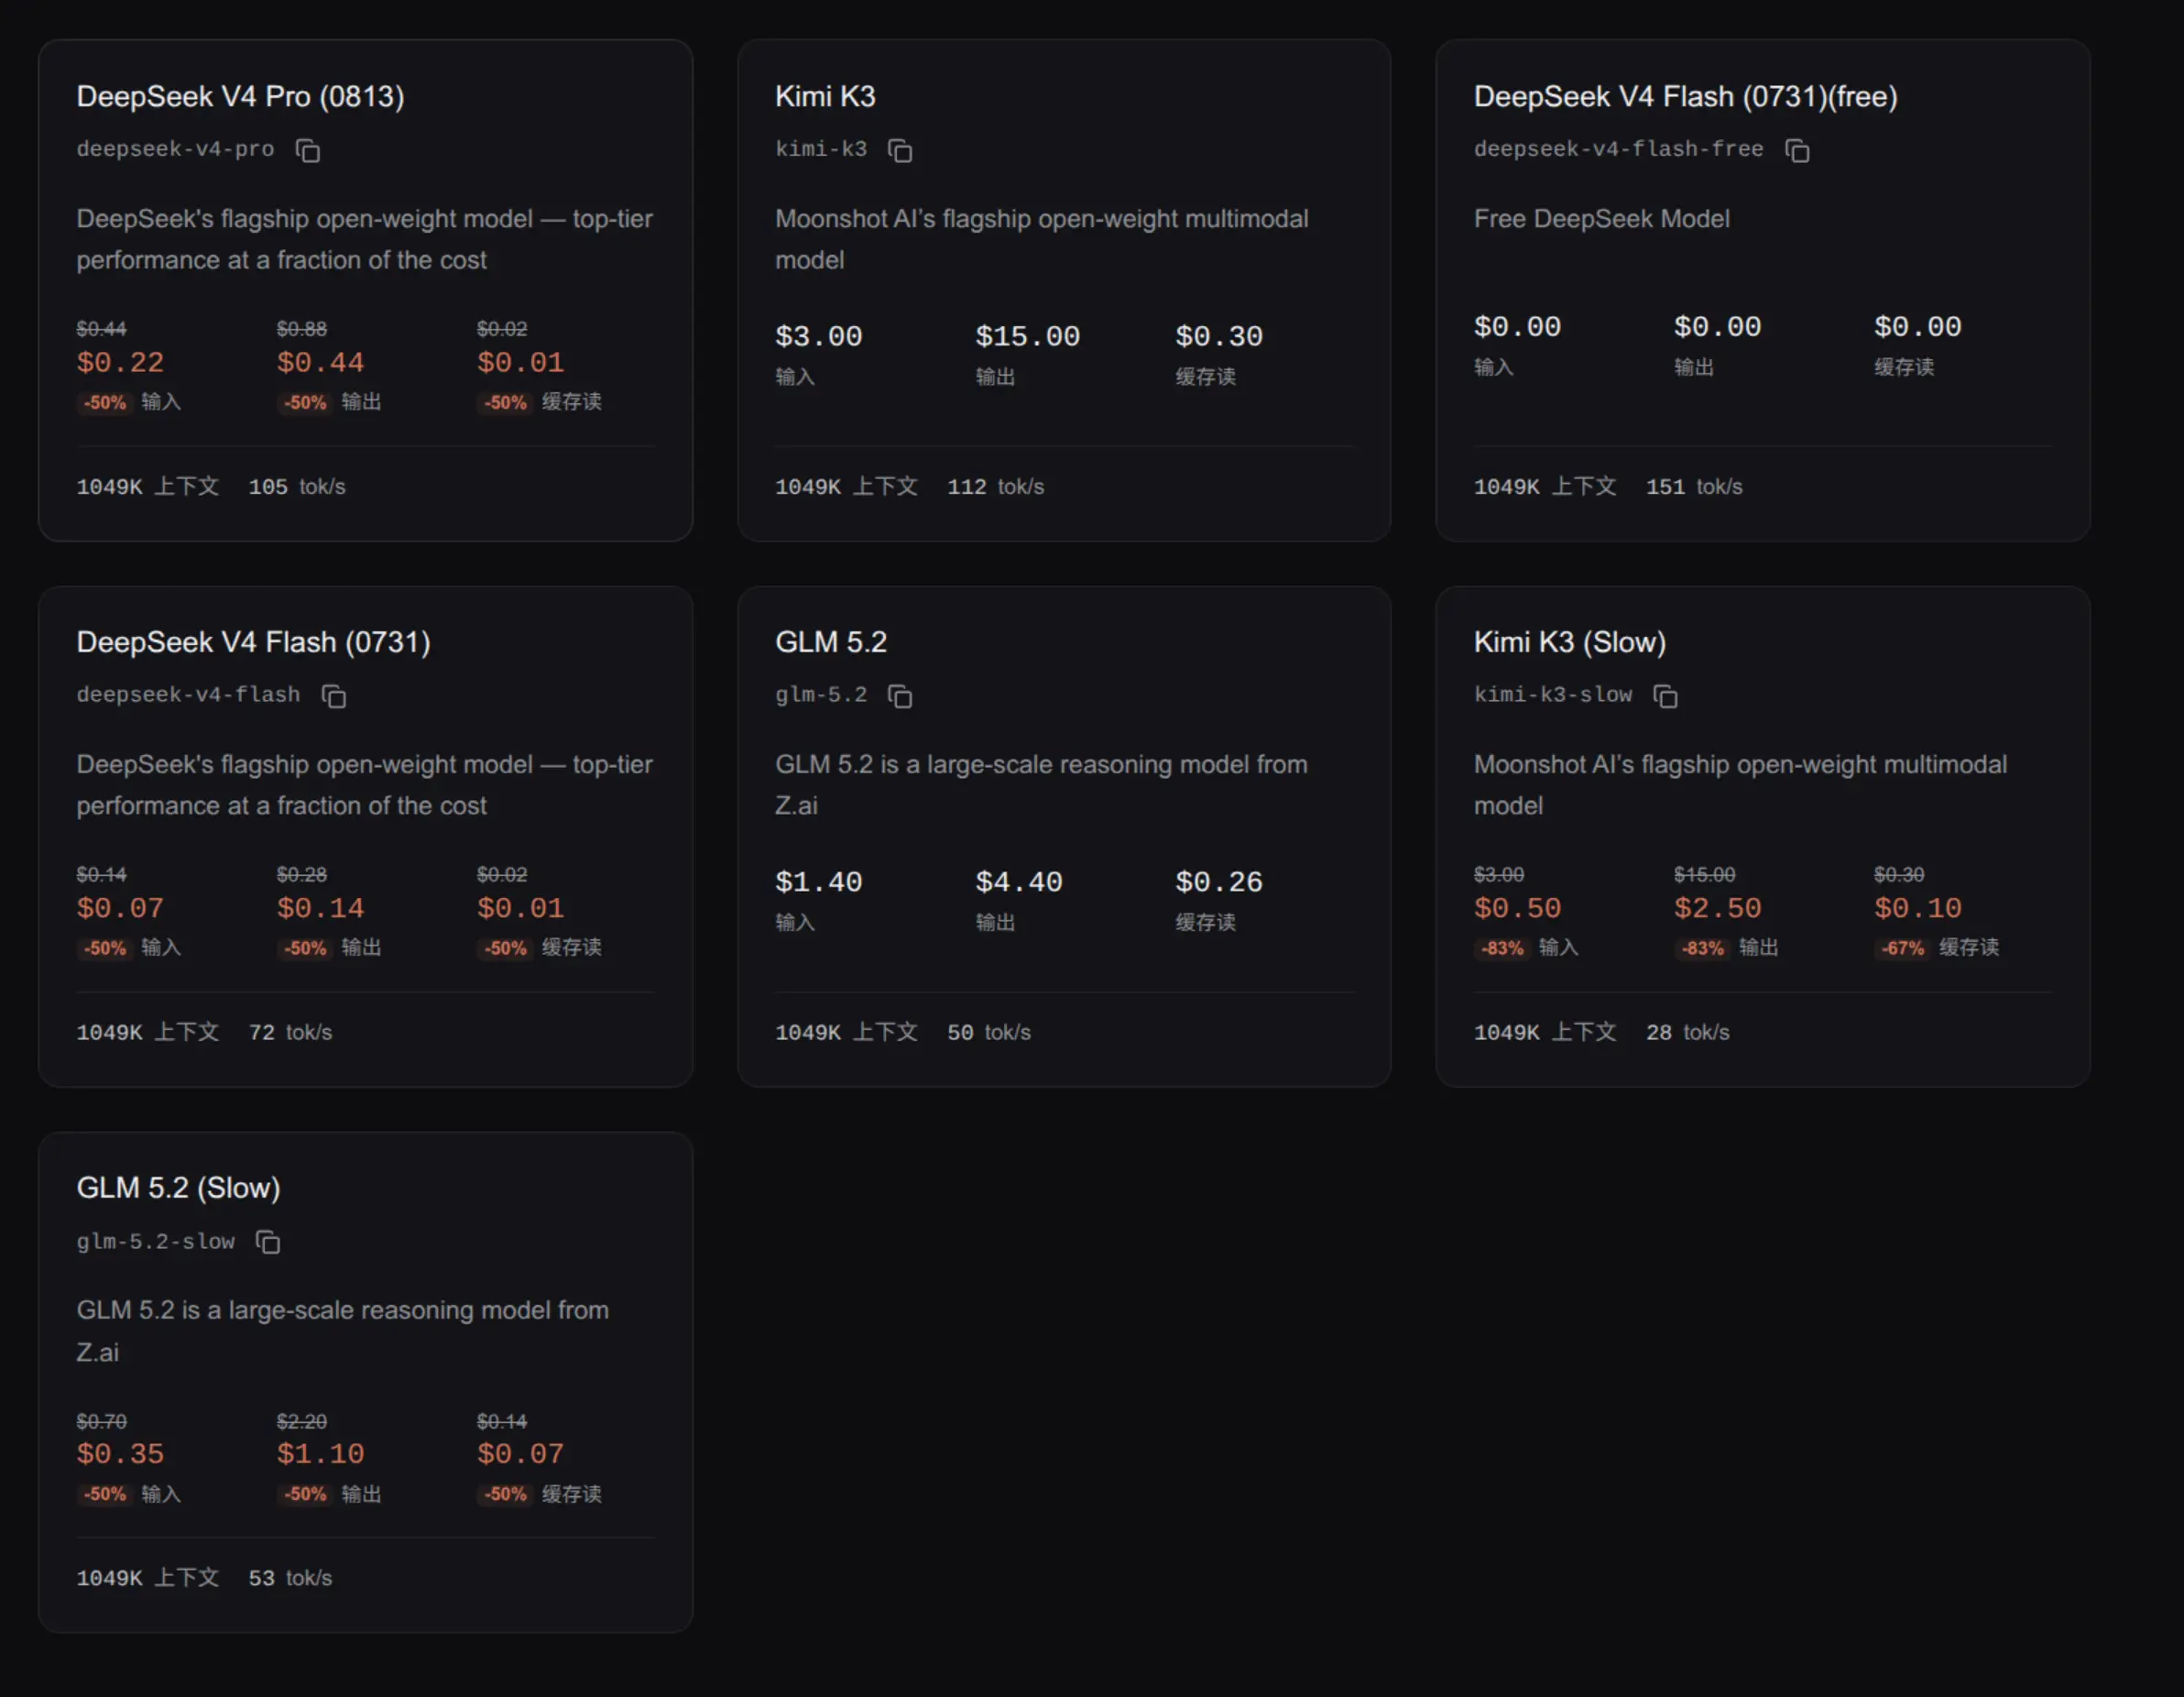Select the $1.10 output price on GLM 5.2 (Slow)

pos(320,1454)
